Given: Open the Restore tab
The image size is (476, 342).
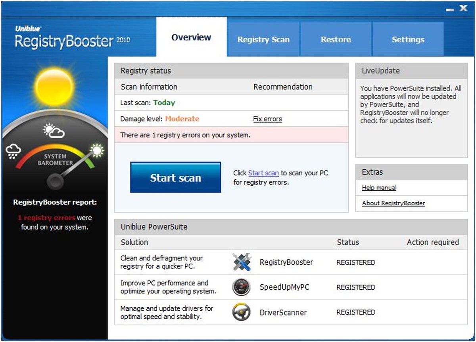Looking at the screenshot, I should [x=336, y=40].
